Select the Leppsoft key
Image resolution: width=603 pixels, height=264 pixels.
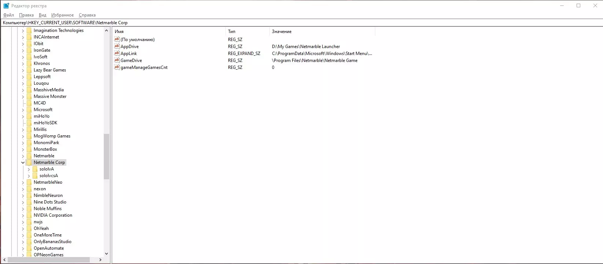42,77
